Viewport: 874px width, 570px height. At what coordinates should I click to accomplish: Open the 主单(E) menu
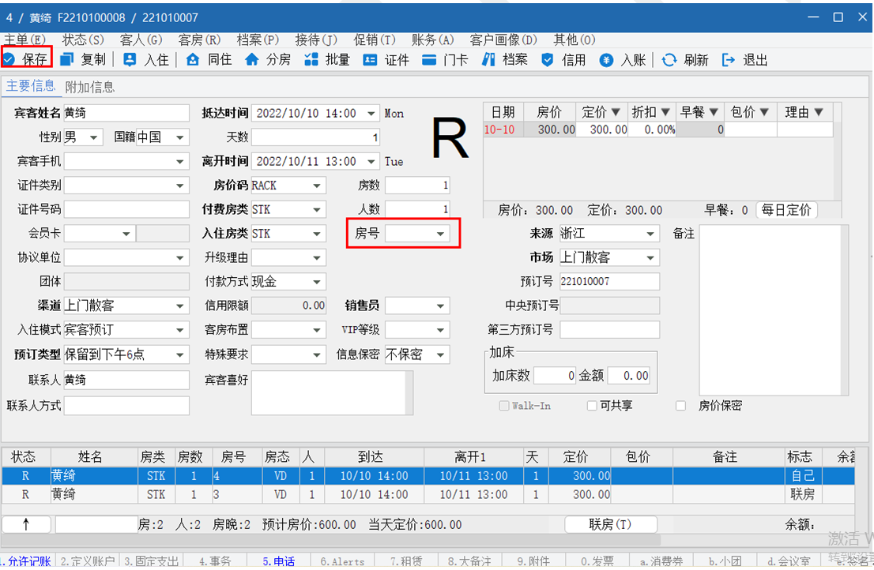(x=24, y=39)
